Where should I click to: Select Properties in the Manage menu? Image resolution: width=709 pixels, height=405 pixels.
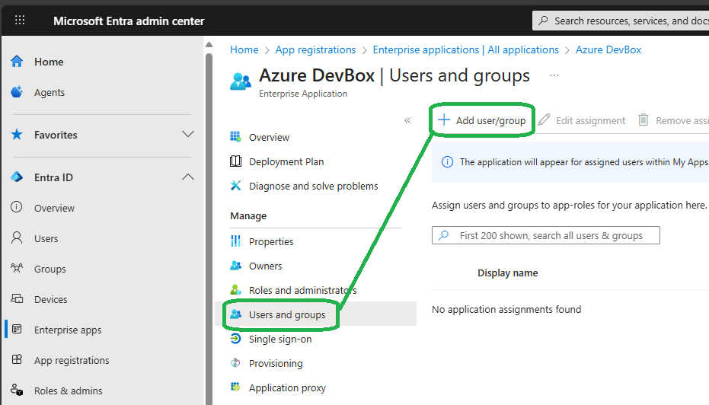click(270, 241)
